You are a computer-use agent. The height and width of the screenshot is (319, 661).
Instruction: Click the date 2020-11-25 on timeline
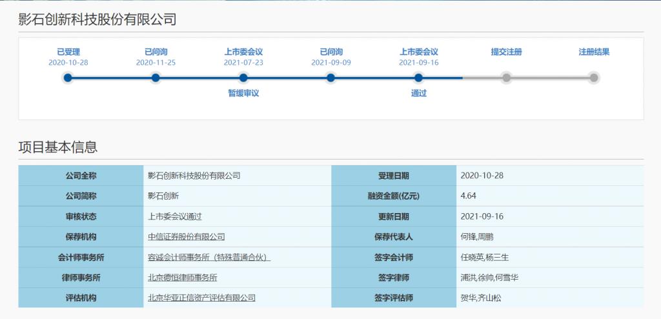point(156,63)
